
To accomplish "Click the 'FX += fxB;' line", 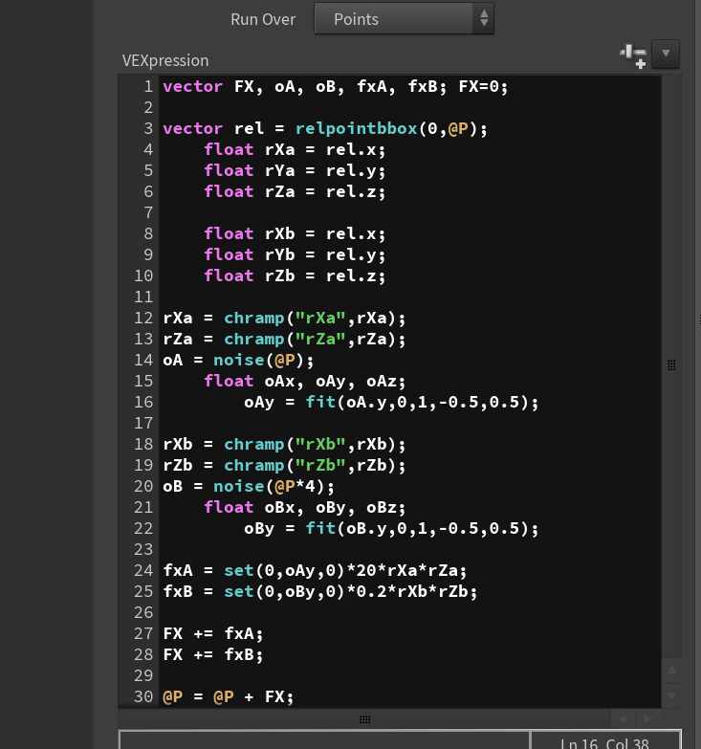I will coord(213,654).
